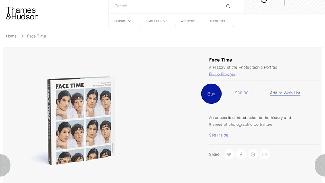
Task: Go to next book arrow
Action: coord(320,165)
